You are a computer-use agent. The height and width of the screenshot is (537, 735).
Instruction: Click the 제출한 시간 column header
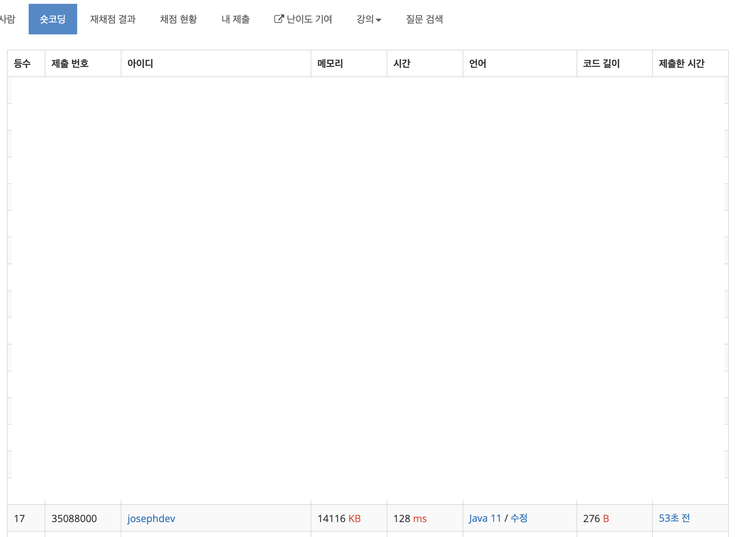682,63
